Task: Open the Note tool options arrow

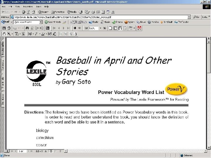Action: pyautogui.click(x=33, y=34)
